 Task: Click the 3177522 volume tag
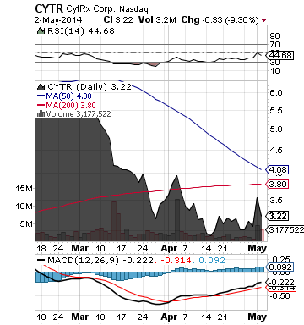(285, 229)
